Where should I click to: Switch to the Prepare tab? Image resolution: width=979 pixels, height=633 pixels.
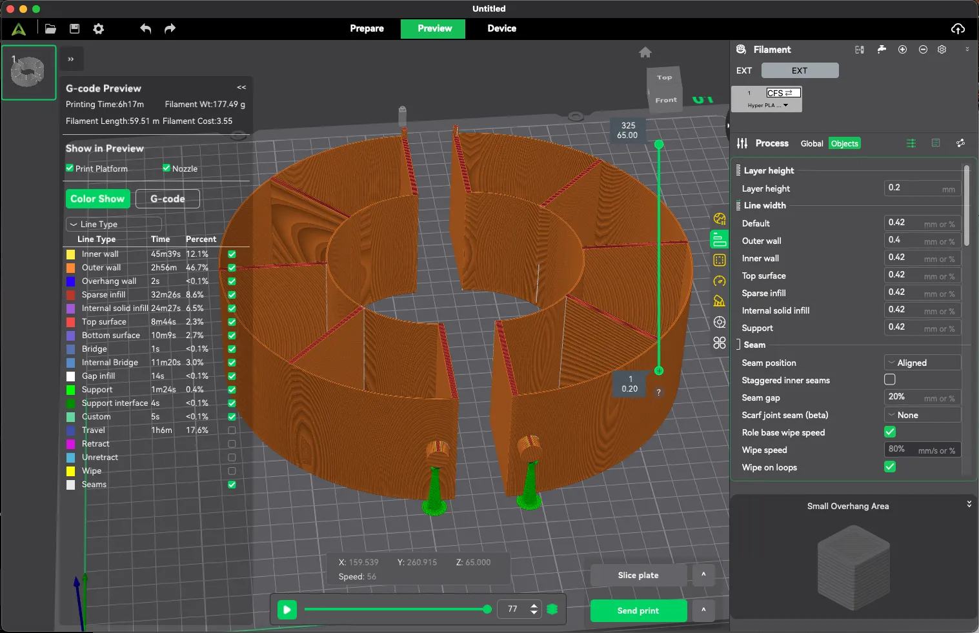[367, 28]
